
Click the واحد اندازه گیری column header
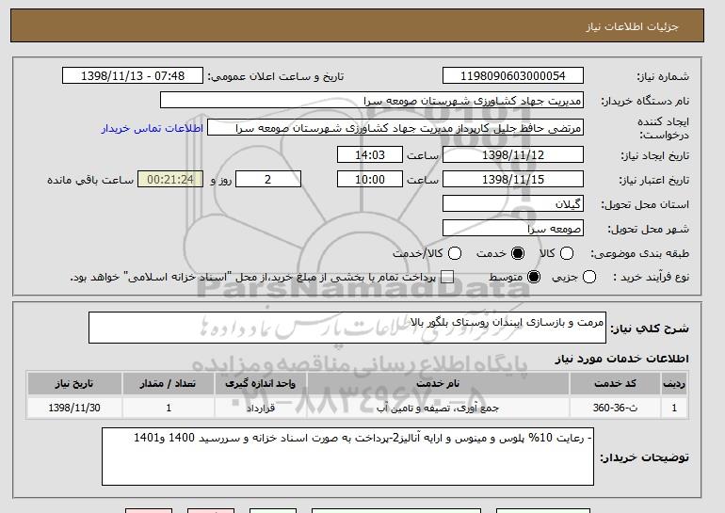coord(260,384)
